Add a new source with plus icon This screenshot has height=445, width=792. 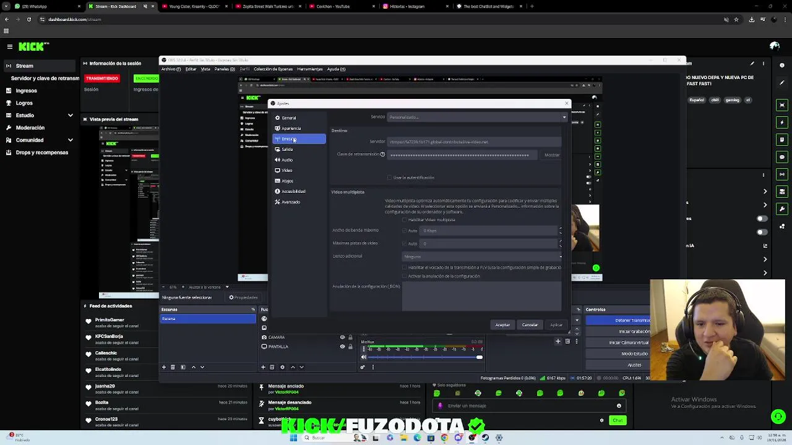point(263,367)
